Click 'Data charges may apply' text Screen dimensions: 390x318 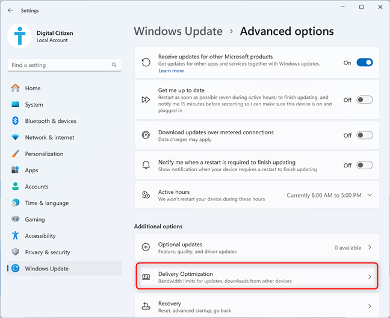click(x=185, y=139)
